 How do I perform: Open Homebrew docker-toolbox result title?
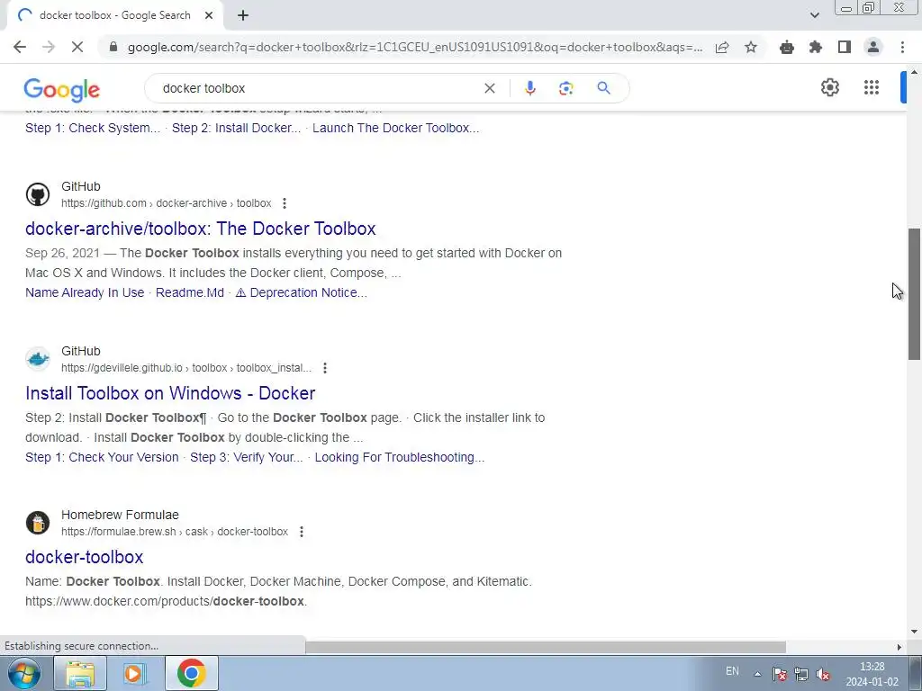coord(84,557)
